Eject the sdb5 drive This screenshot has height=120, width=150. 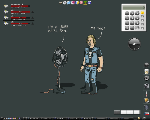tap(32, 12)
